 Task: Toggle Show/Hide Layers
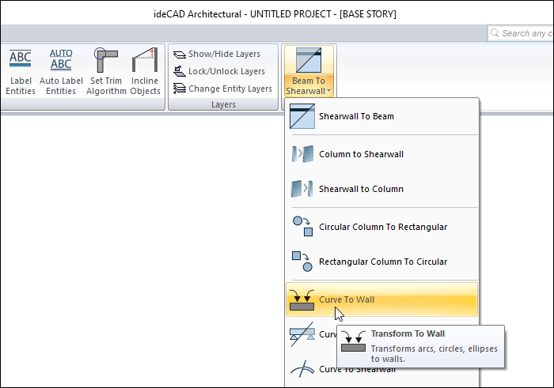(x=216, y=54)
